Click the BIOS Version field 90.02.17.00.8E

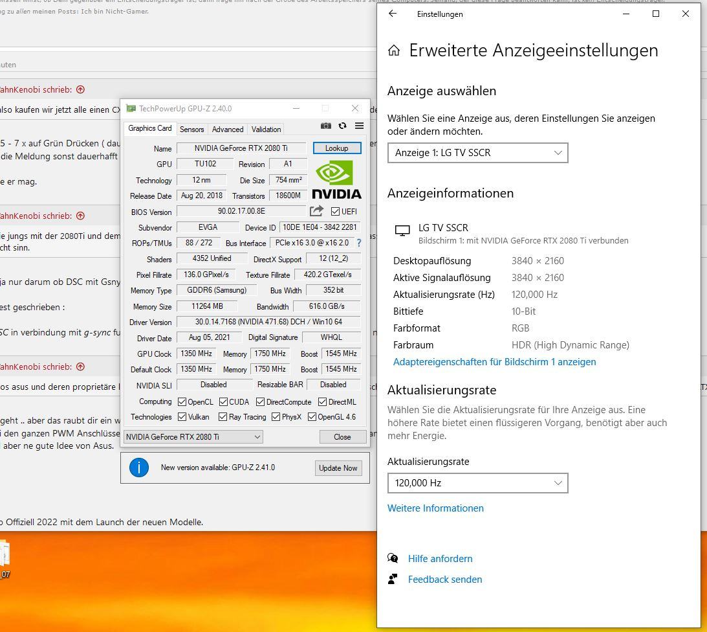point(241,211)
